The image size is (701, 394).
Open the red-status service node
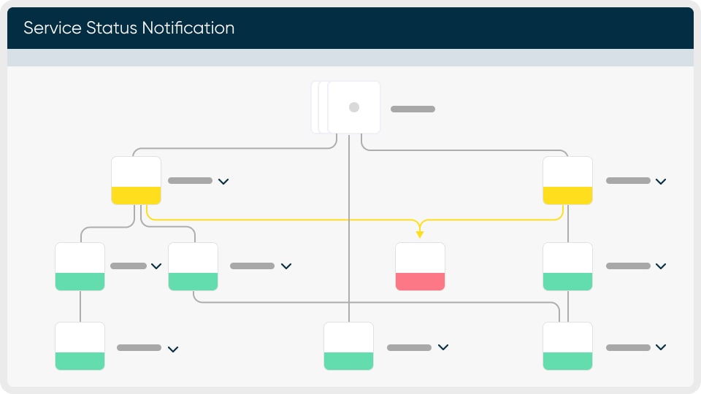click(420, 266)
